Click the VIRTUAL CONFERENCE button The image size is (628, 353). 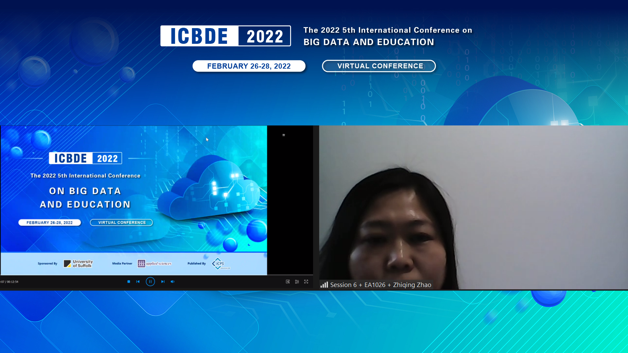pos(378,66)
